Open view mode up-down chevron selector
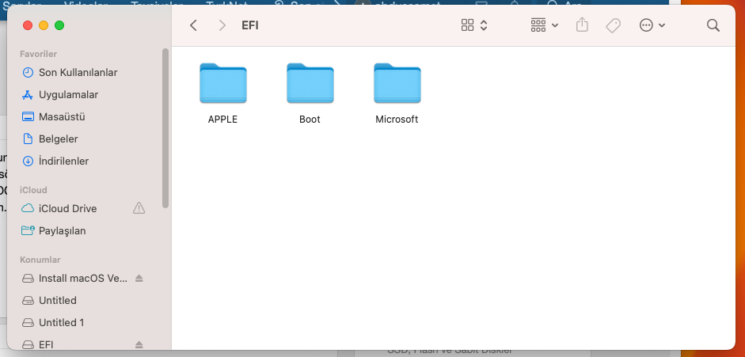Screen dimensions: 745x357 point(484,25)
